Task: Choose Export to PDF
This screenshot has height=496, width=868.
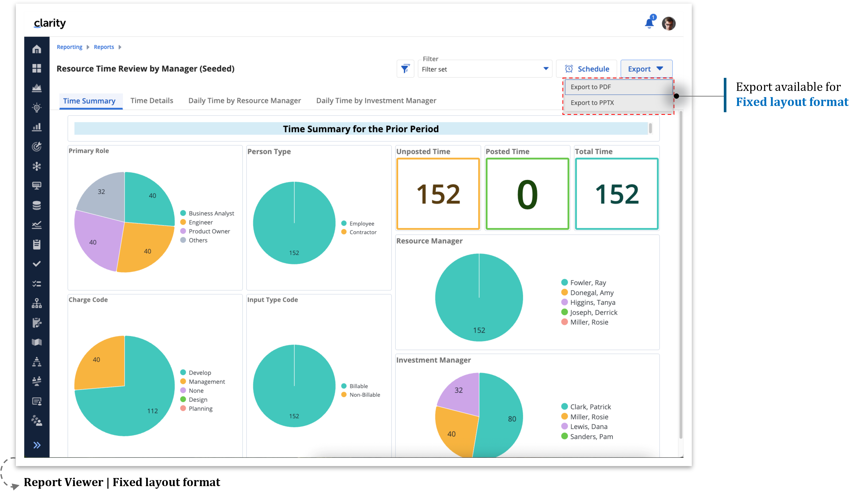Action: [591, 87]
